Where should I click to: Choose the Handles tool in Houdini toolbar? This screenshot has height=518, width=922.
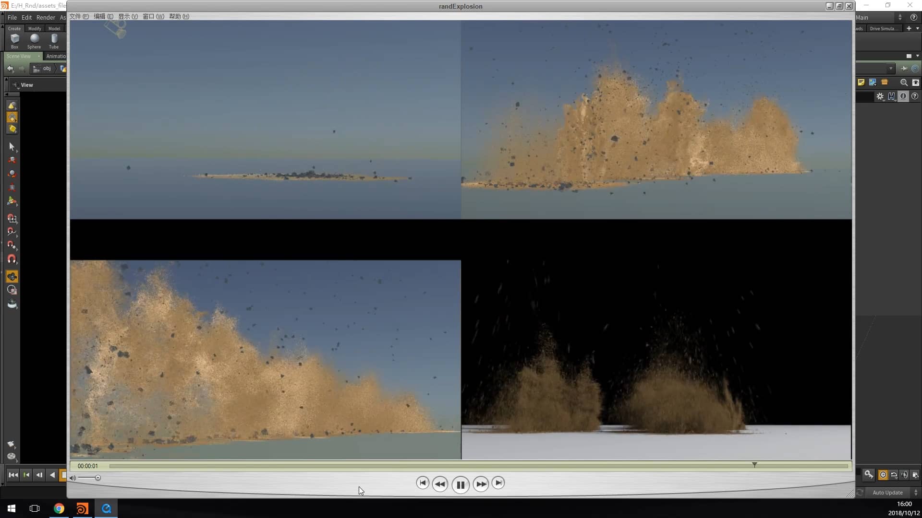click(12, 201)
